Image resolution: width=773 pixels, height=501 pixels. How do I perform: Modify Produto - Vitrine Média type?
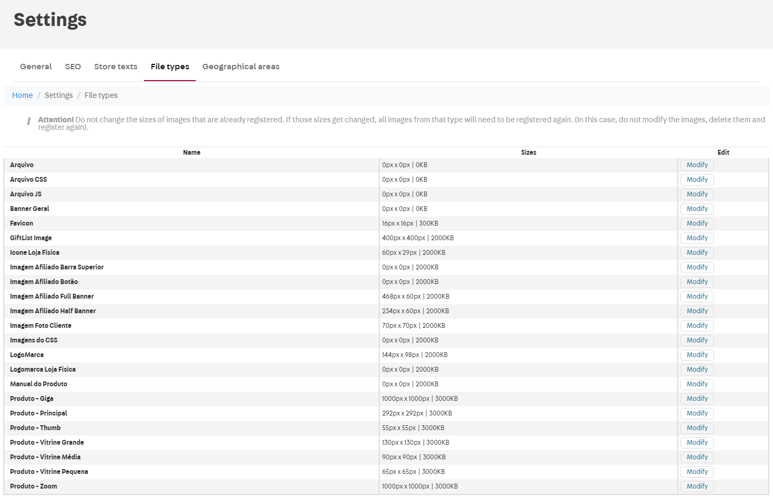[x=697, y=457]
